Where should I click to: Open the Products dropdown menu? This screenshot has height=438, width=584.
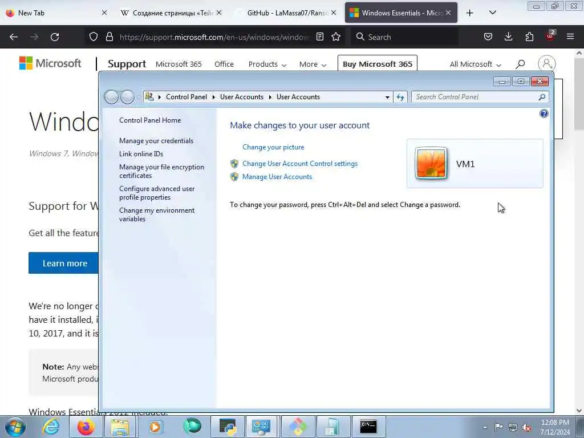point(267,64)
